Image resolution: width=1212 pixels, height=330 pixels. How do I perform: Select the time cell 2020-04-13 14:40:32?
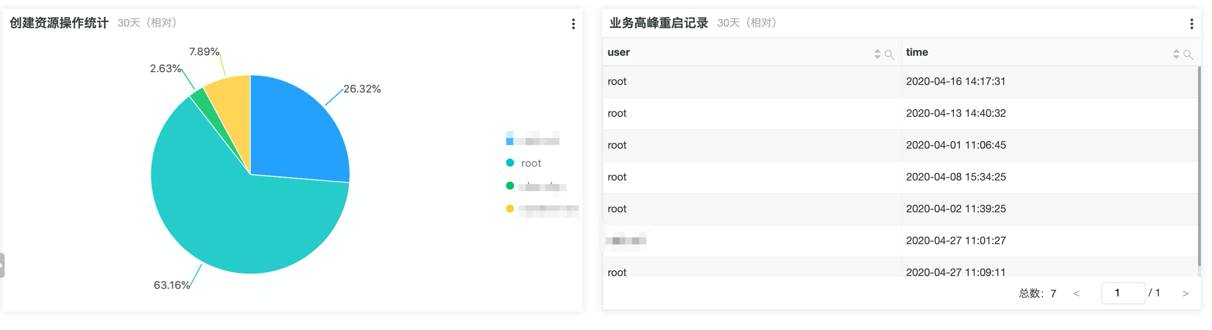click(x=956, y=114)
